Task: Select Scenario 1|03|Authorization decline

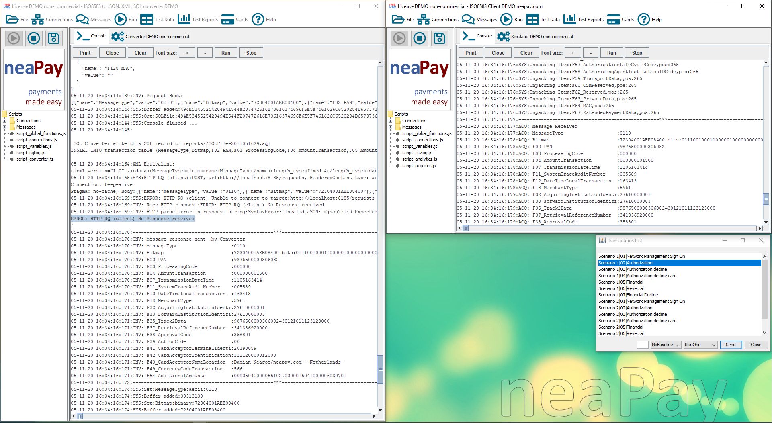Action: click(679, 269)
